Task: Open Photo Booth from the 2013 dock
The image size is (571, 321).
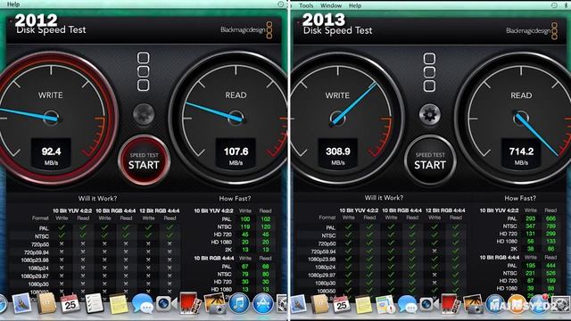Action: tap(451, 303)
